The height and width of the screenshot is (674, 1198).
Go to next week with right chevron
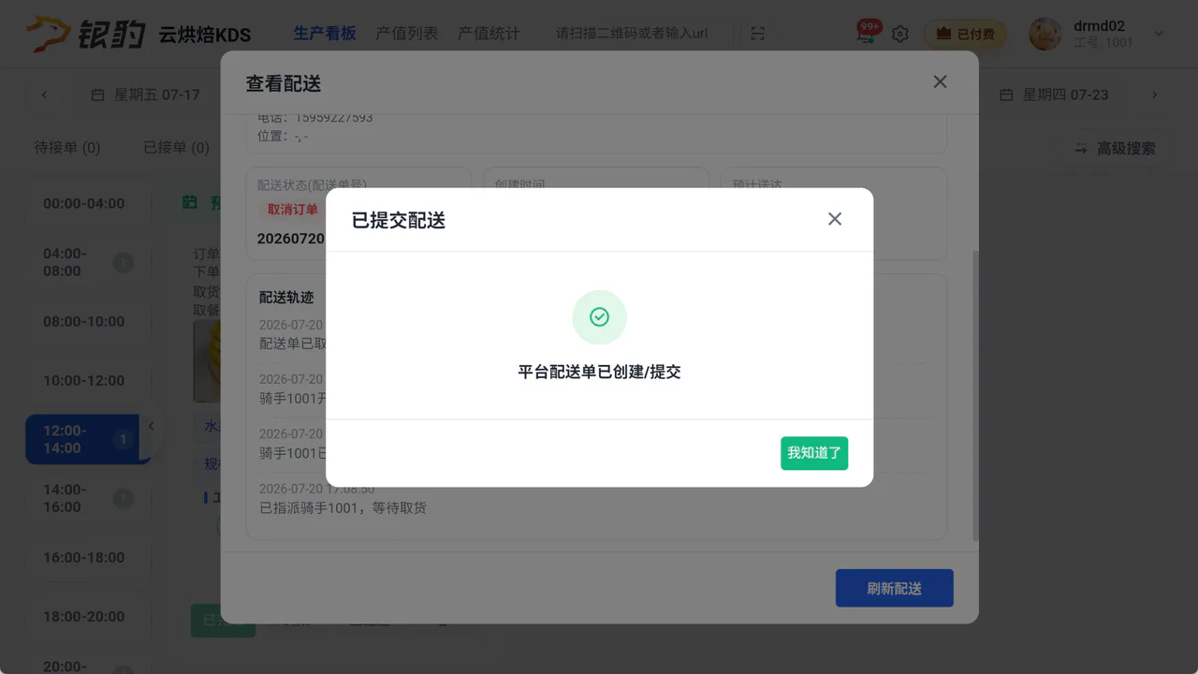[x=1154, y=95]
